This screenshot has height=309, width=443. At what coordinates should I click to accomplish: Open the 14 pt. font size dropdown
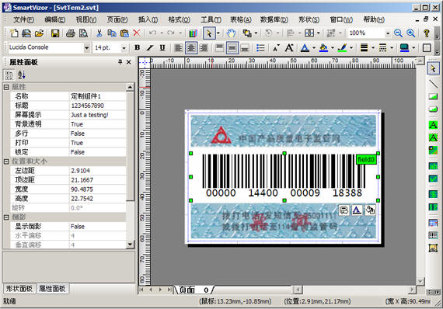point(124,48)
